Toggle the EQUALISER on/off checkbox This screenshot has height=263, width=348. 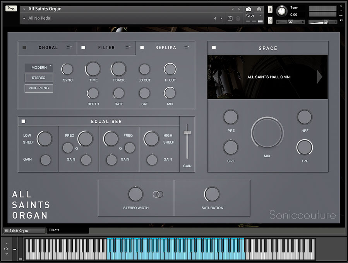(x=23, y=121)
